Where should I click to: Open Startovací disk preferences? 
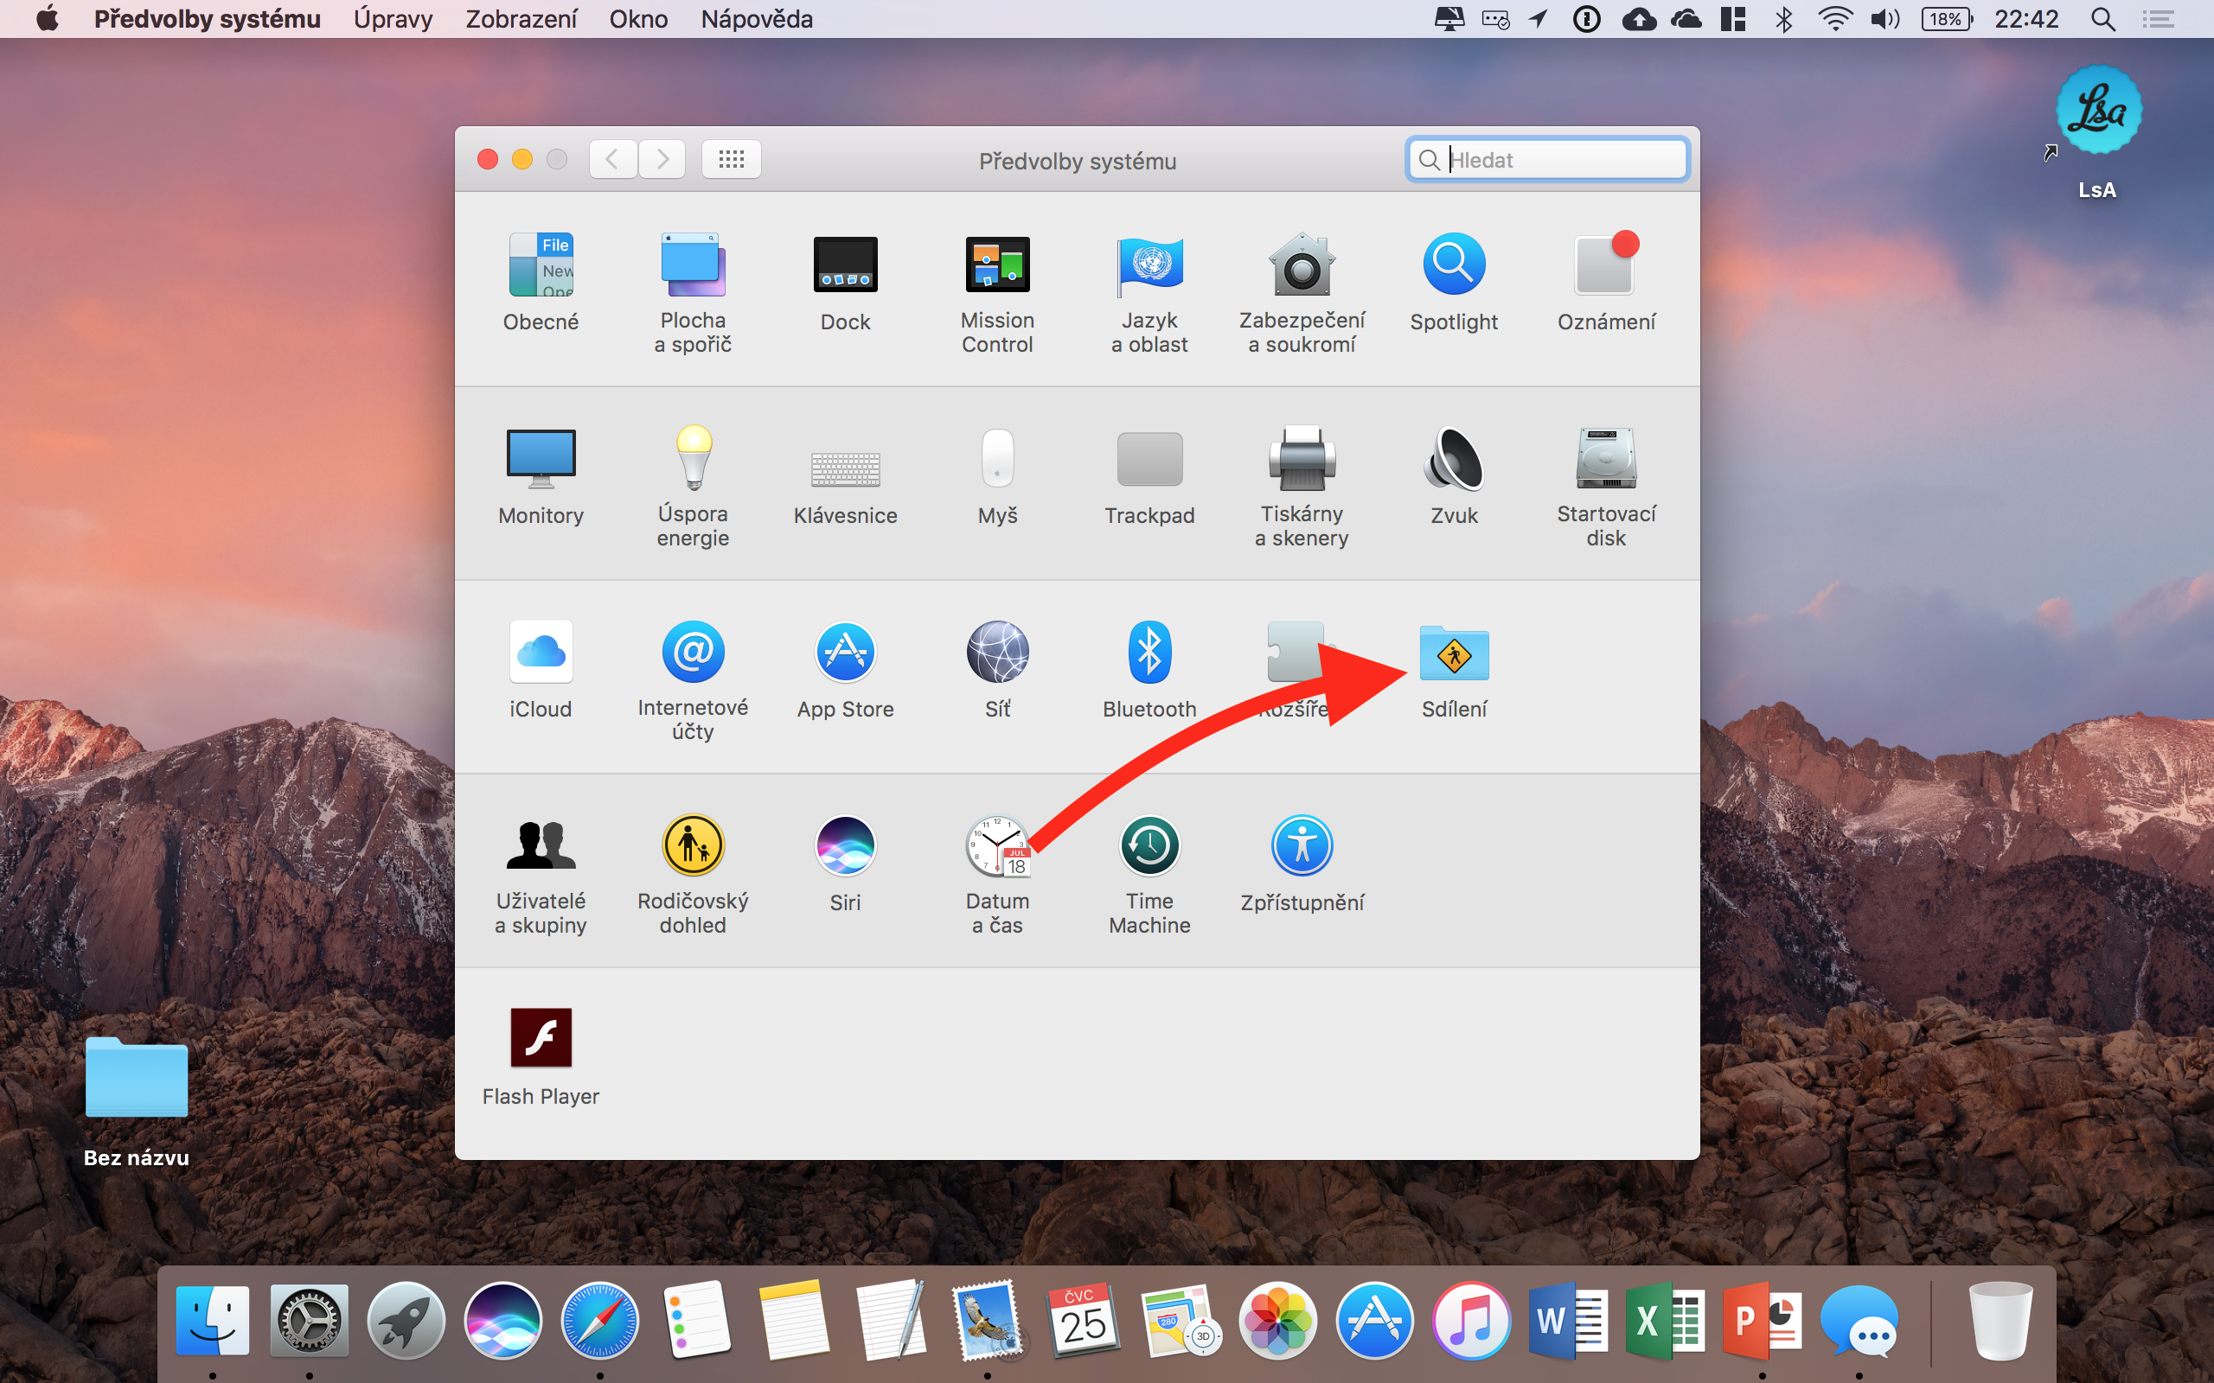(1606, 460)
